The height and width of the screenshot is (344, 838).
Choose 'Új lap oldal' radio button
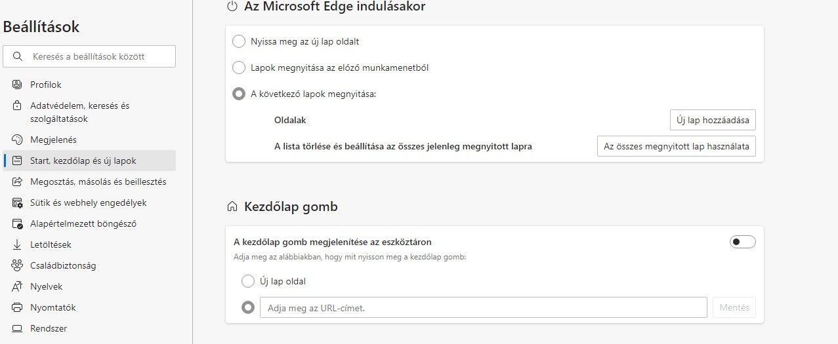pyautogui.click(x=247, y=281)
